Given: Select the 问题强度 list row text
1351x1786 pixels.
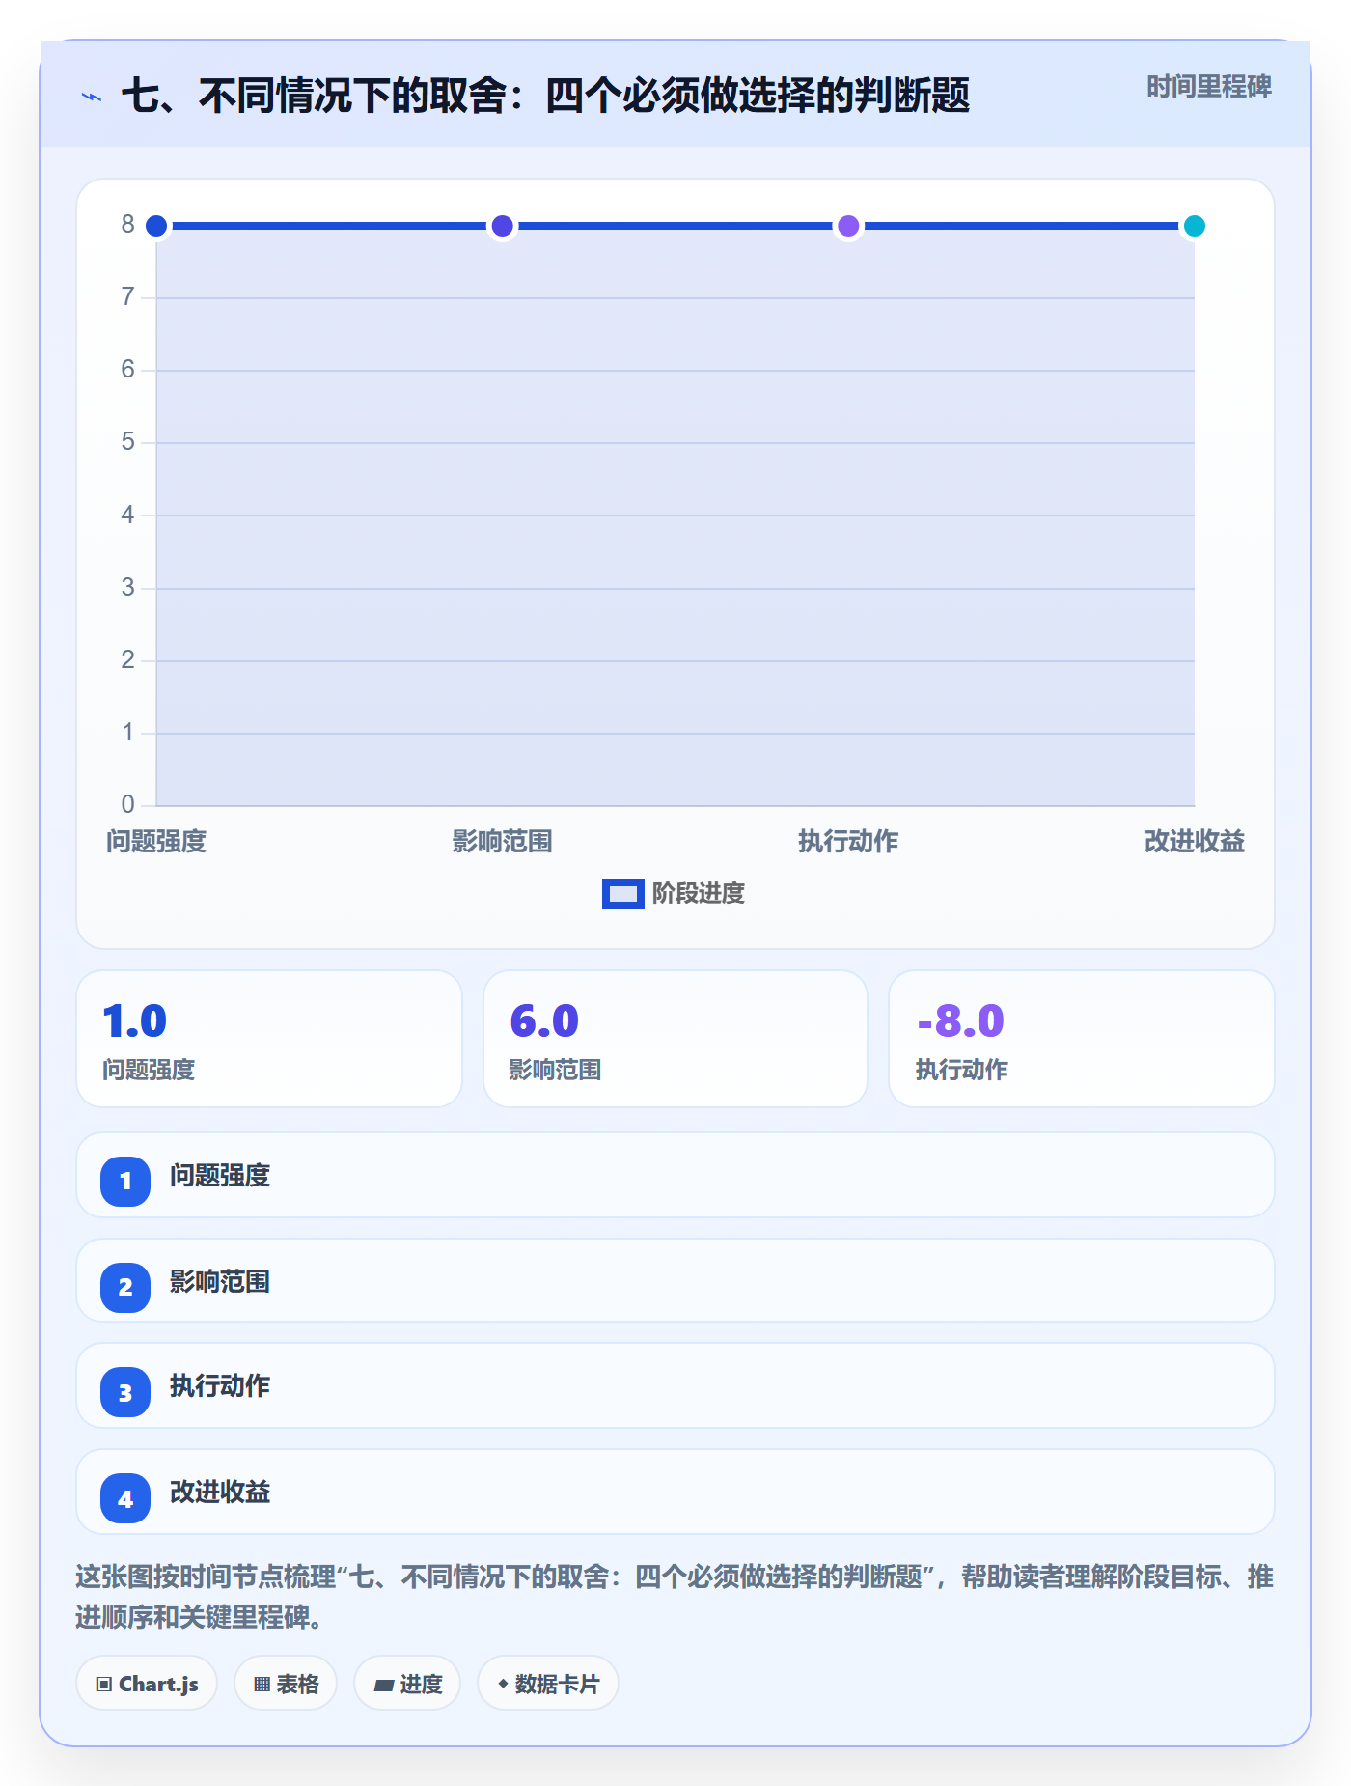Looking at the screenshot, I should tap(220, 1176).
